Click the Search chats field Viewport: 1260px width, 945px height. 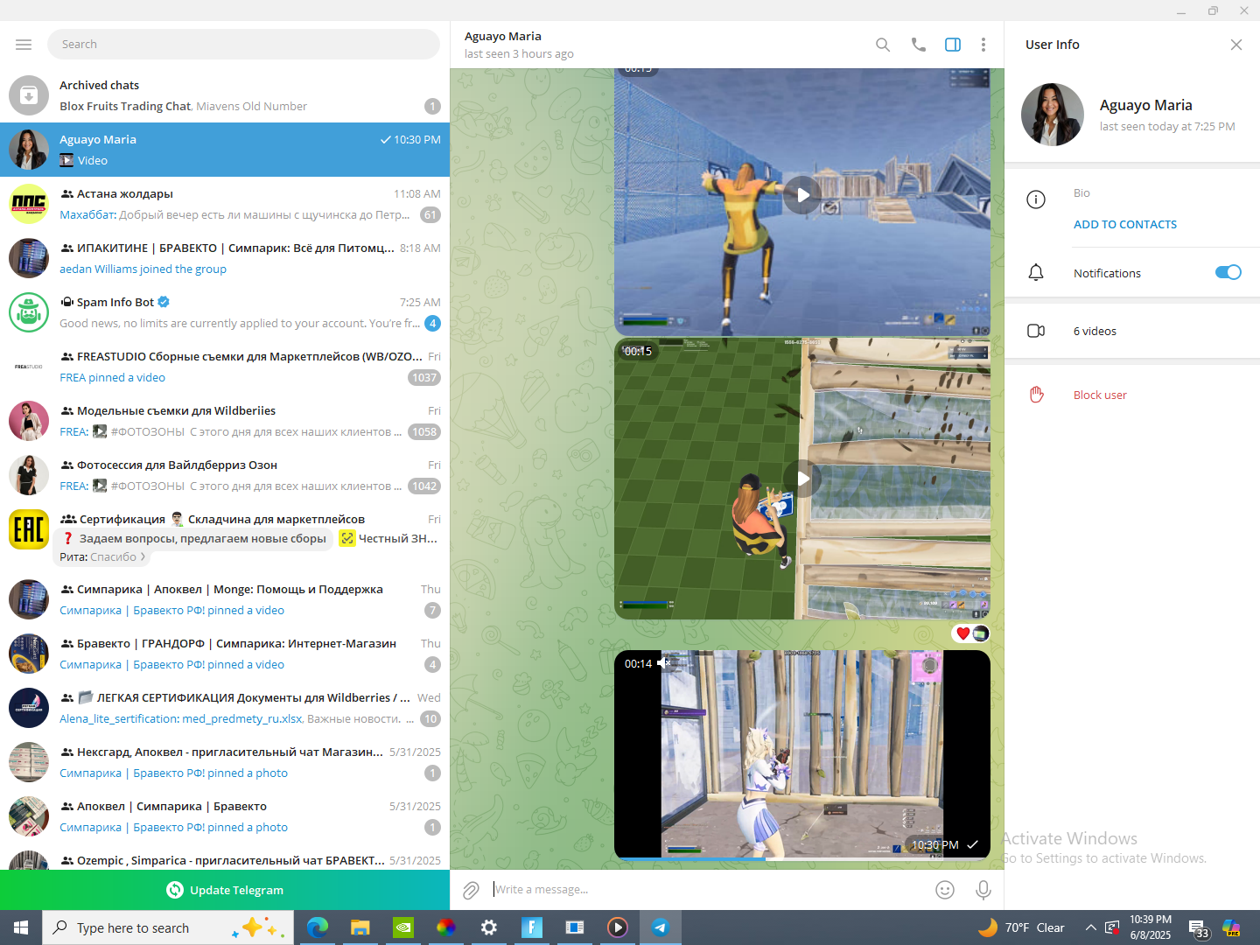(243, 45)
